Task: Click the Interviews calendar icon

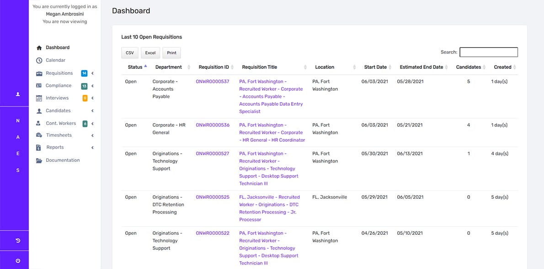Action: pyautogui.click(x=39, y=98)
